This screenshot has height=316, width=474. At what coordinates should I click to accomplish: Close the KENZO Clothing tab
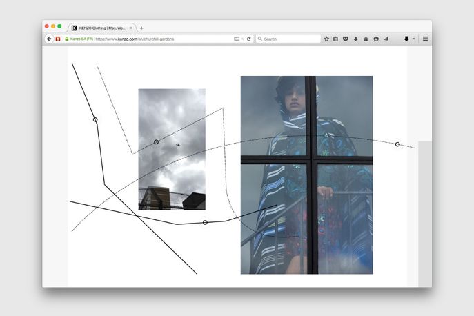[x=131, y=28]
